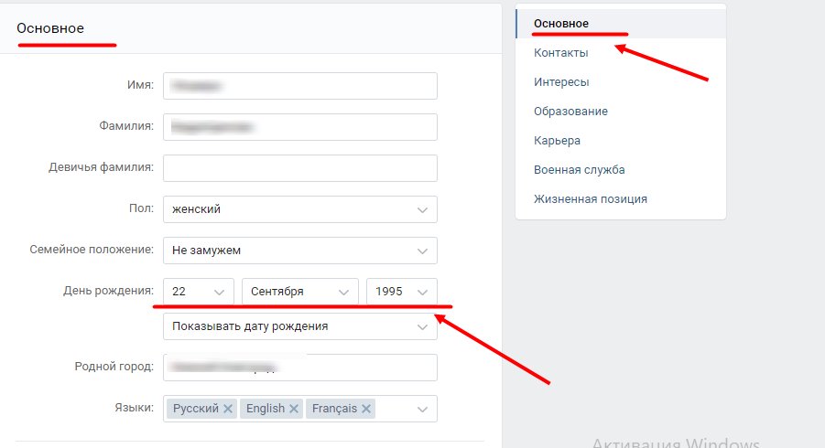Navigate to Жизненная позиция section
This screenshot has width=825, height=448.
point(591,199)
